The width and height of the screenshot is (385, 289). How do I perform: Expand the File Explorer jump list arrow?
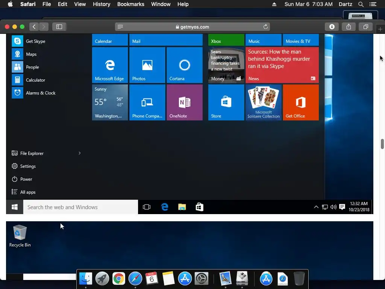click(80, 153)
